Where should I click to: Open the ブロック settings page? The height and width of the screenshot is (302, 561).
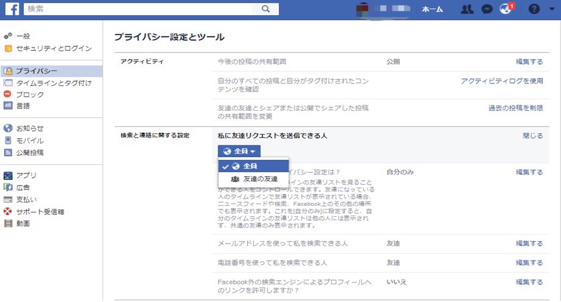[x=30, y=94]
